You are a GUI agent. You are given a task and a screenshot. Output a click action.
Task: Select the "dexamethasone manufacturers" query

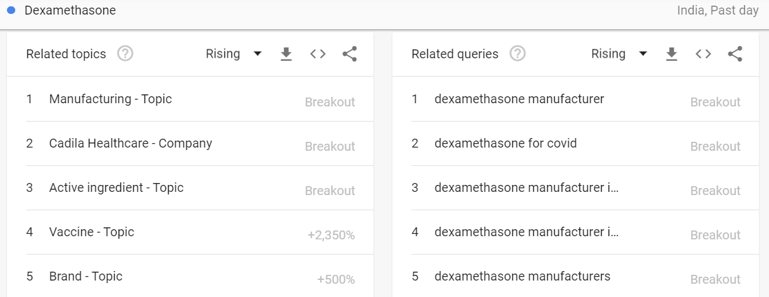coord(522,277)
